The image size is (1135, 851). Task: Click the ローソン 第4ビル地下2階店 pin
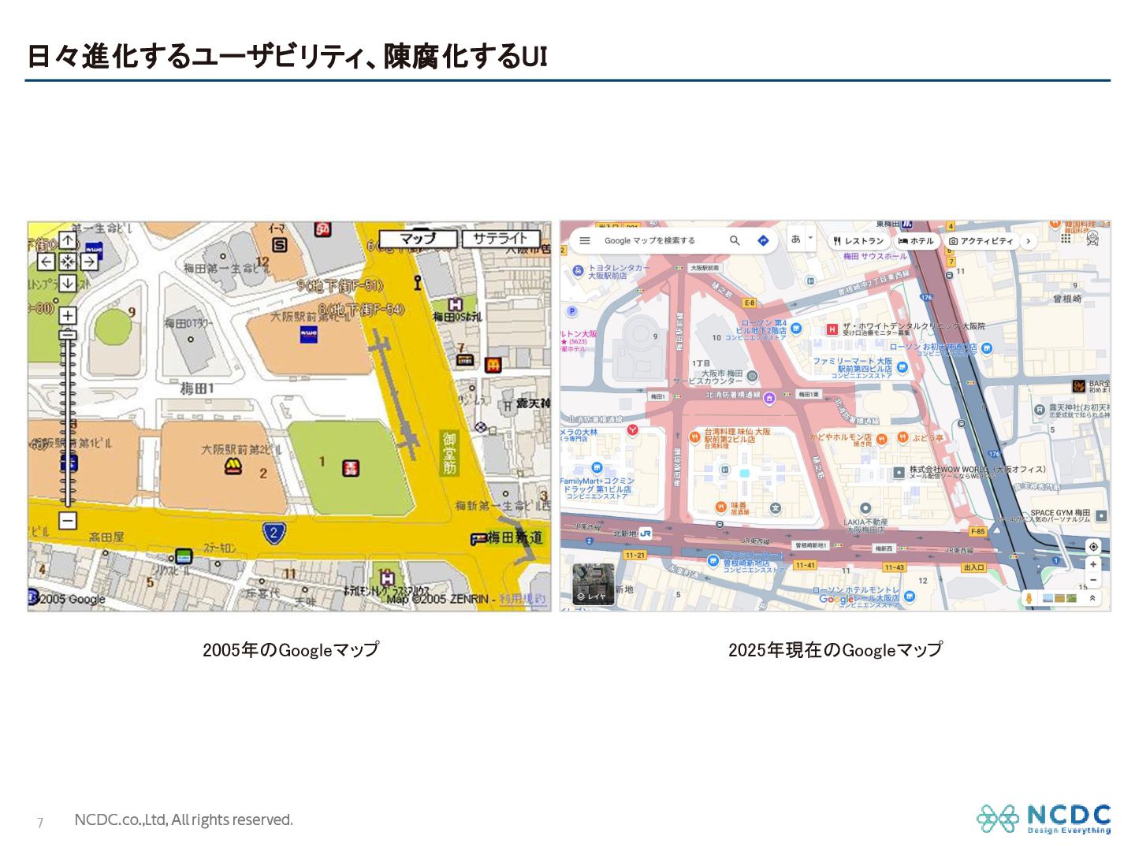796,329
